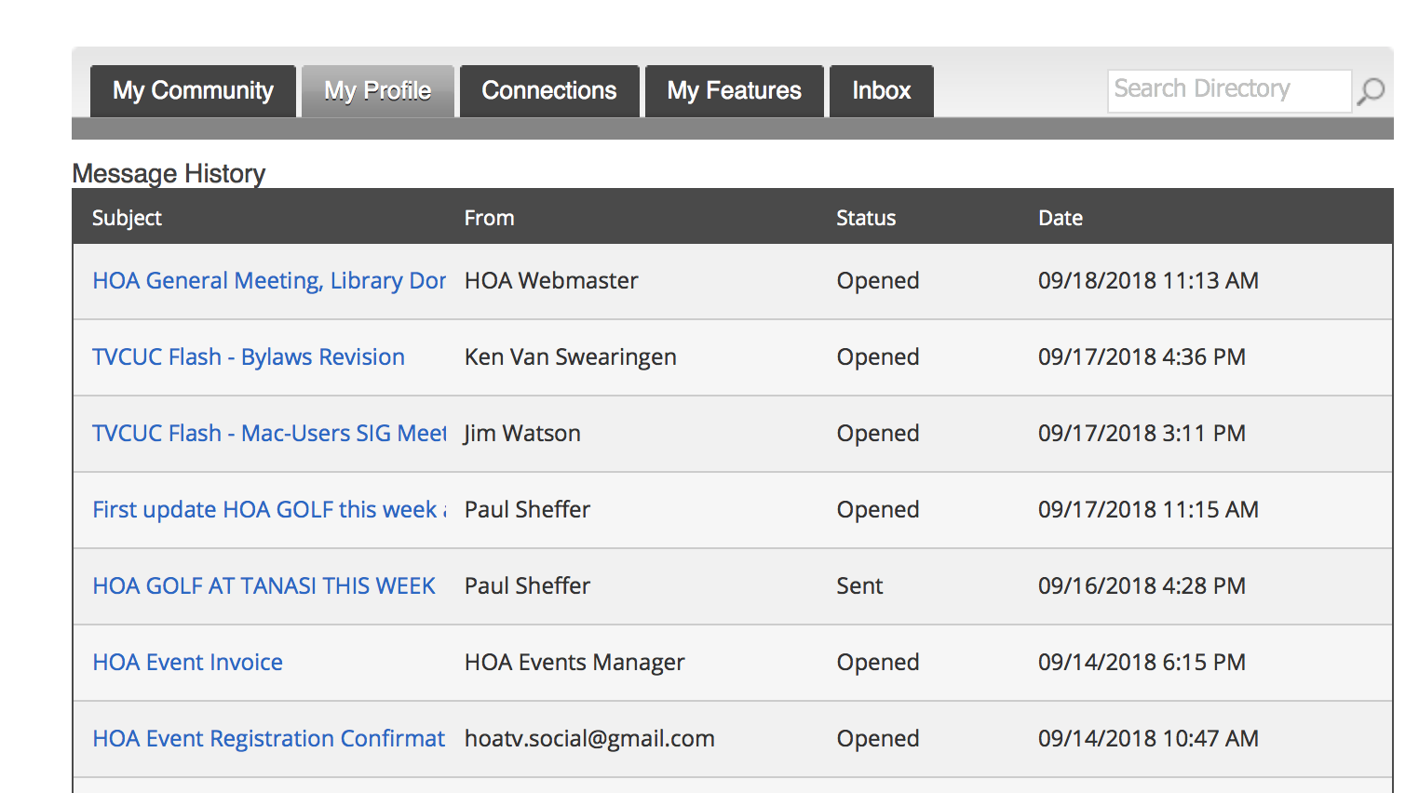
Task: Open First update HOA GOLF this week message
Action: (x=269, y=510)
